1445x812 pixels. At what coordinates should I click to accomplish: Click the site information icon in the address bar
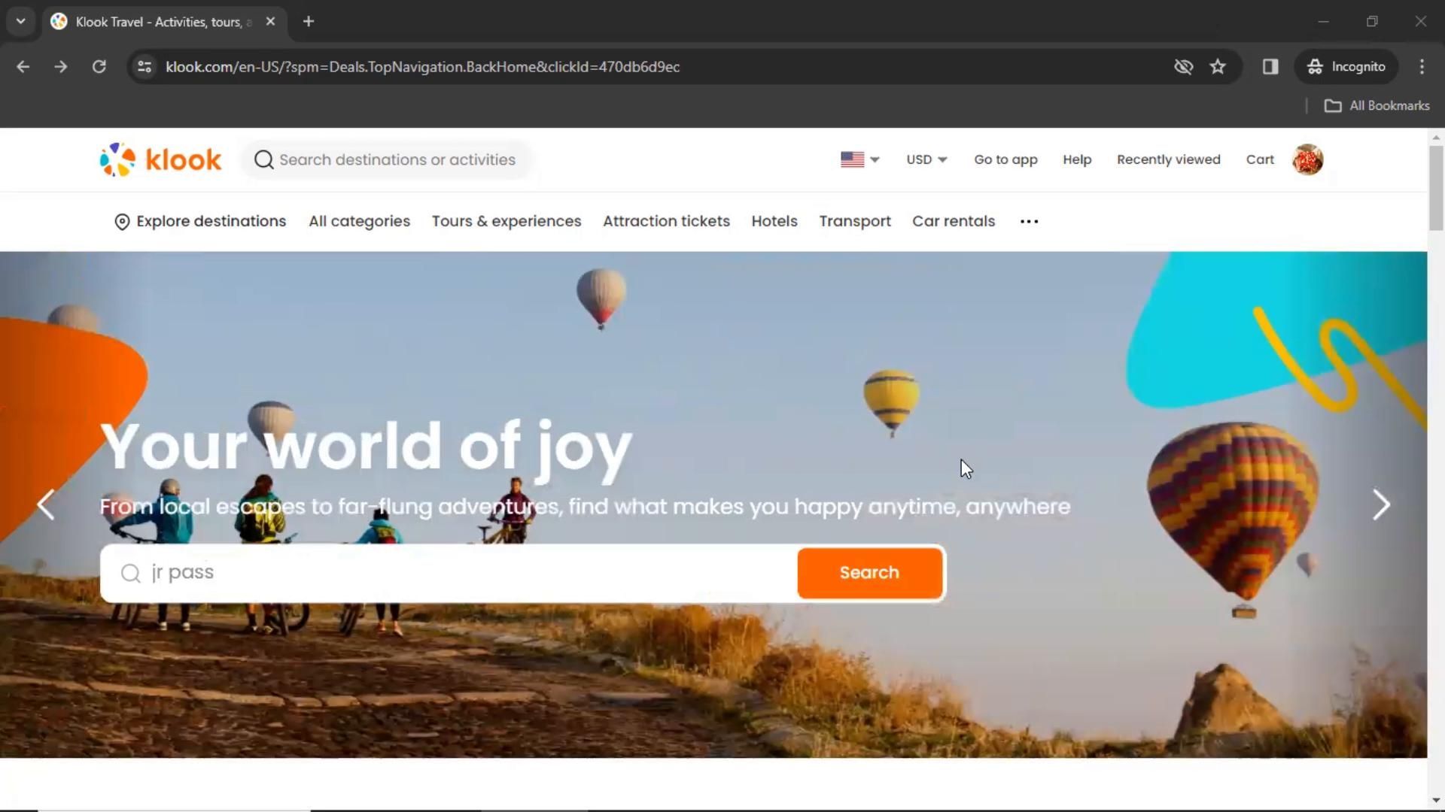[x=144, y=67]
